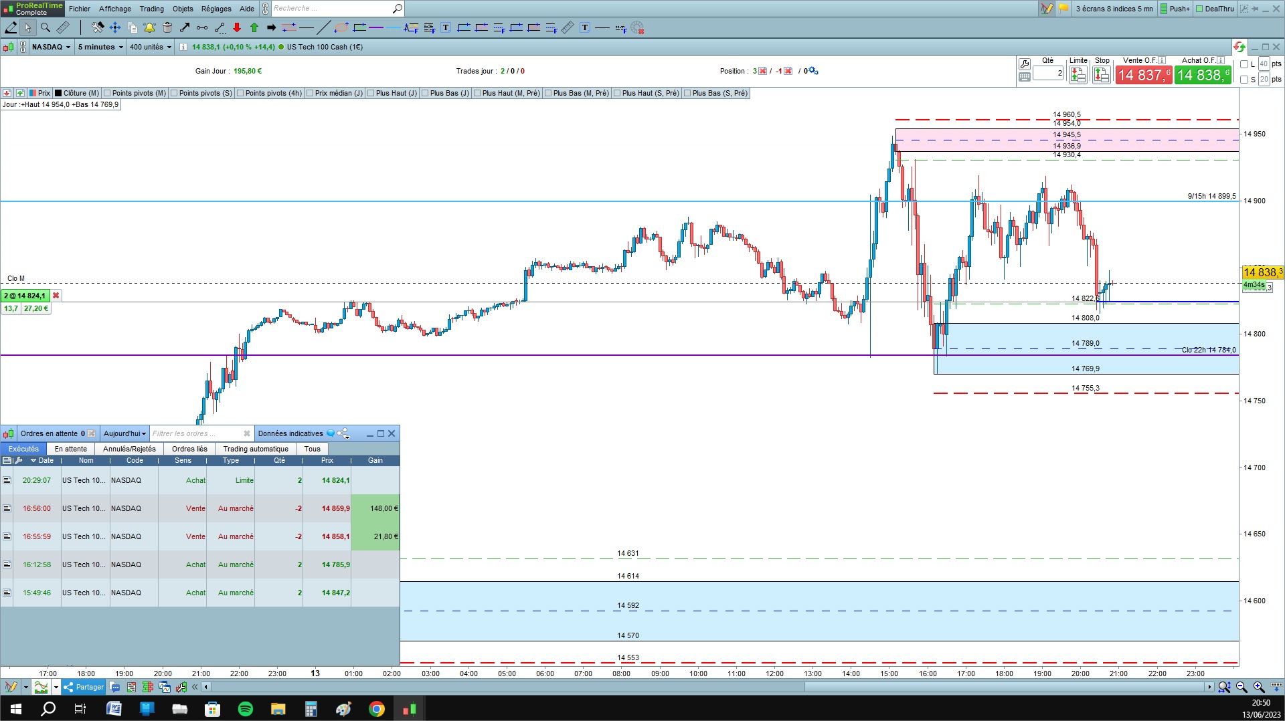Image resolution: width=1285 pixels, height=721 pixels.
Task: Click the wrench trading settings icon
Action: (x=1024, y=64)
